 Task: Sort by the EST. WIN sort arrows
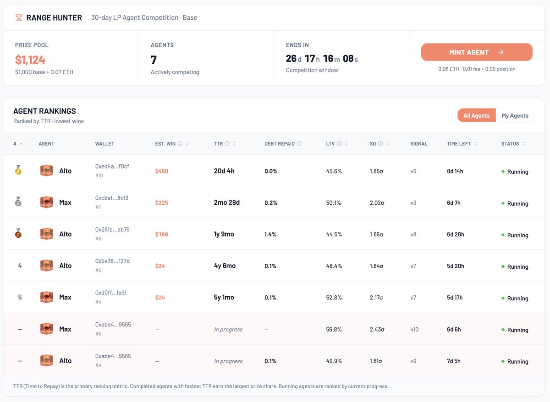187,144
